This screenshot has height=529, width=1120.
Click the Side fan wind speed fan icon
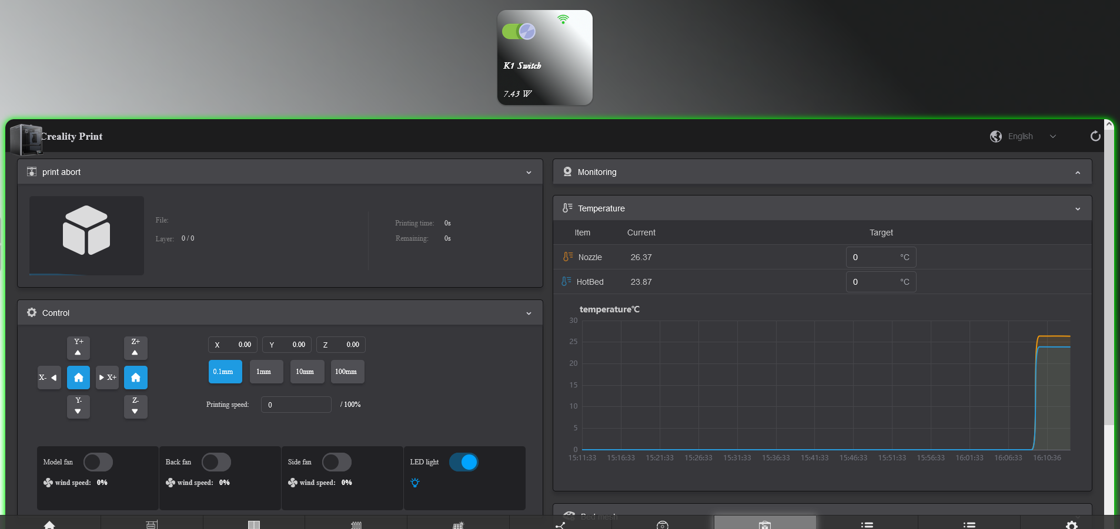[293, 483]
